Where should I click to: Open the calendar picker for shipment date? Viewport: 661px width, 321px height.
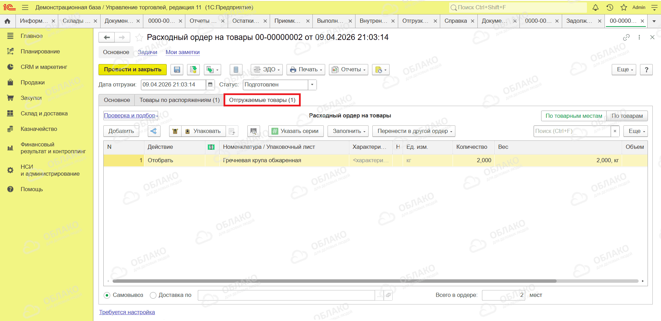tap(210, 85)
